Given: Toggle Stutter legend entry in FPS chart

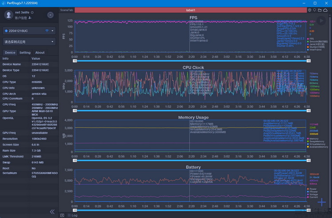Looking at the screenshot, I should click(316, 47).
